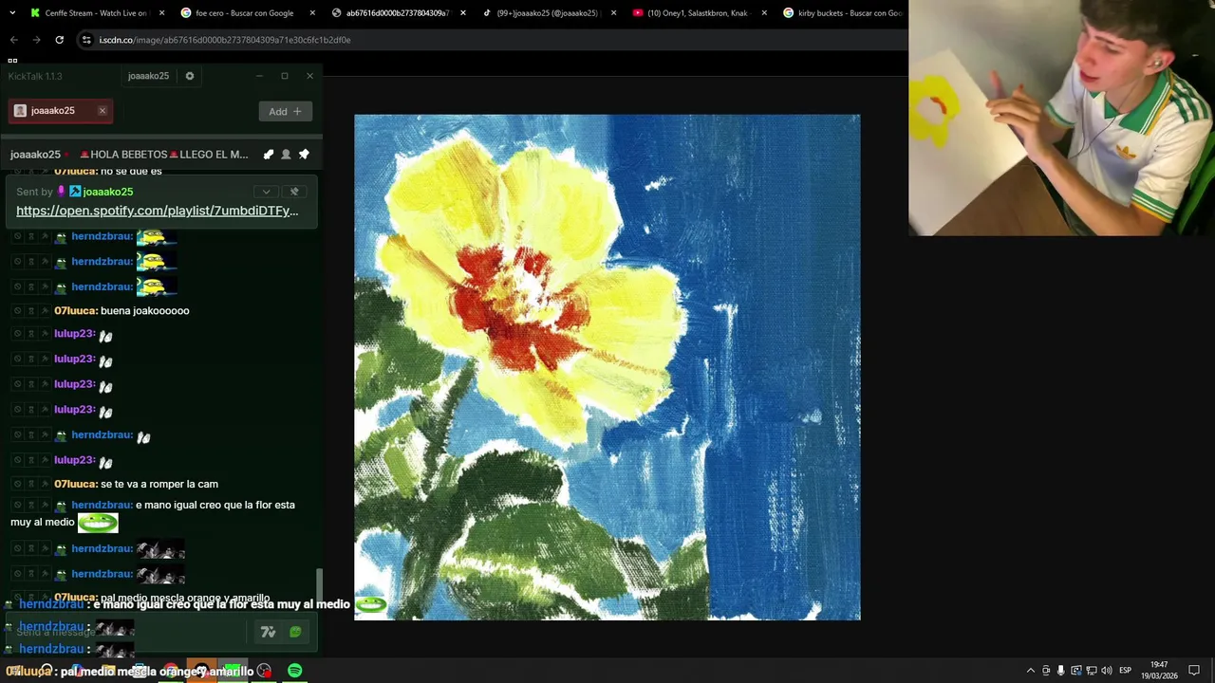Open the volume control in the system tray
The image size is (1215, 683).
pyautogui.click(x=1107, y=671)
